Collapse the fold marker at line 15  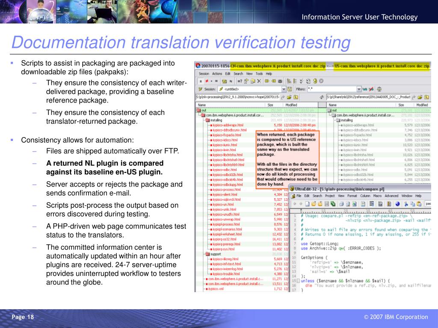pos(298,281)
